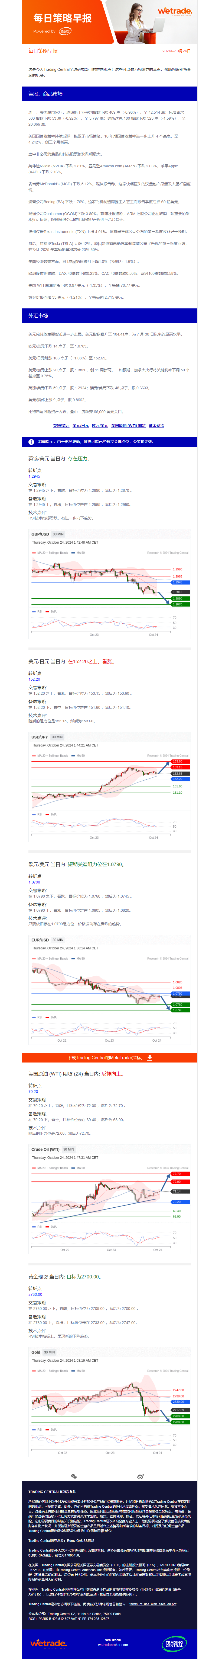
Task: Click the 每日策略早报 header banner title
Action: [63, 18]
